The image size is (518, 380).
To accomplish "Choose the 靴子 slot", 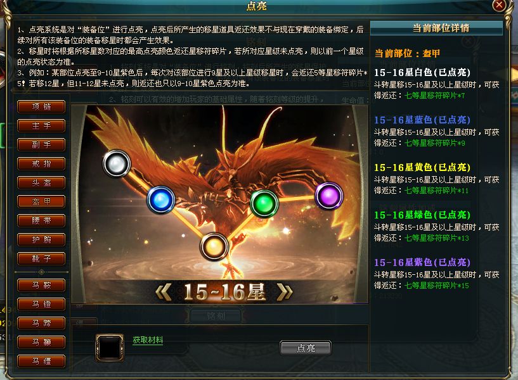I will coord(41,258).
